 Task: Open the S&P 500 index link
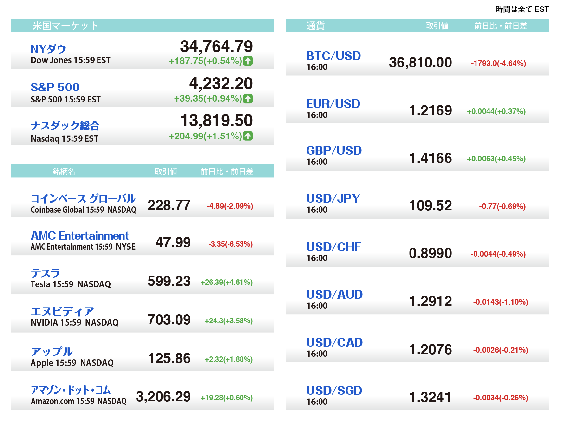click(x=55, y=87)
